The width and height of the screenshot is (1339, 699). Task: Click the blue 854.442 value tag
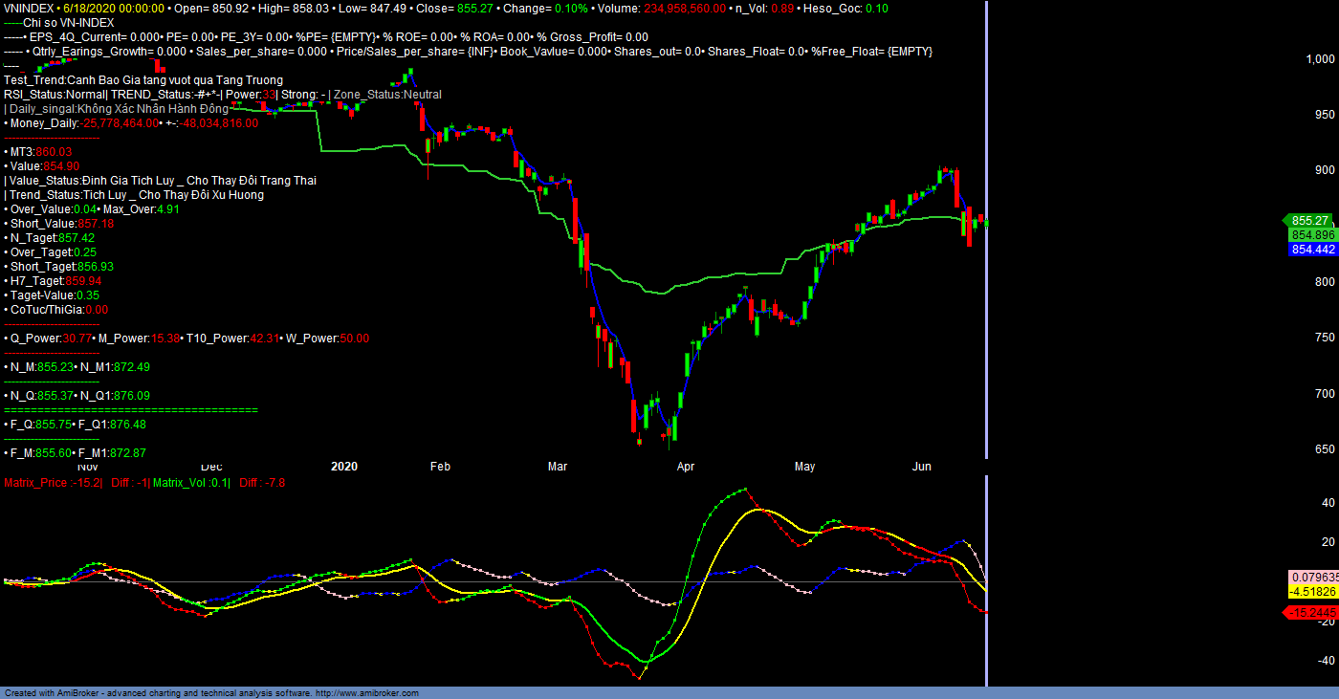pos(1312,250)
